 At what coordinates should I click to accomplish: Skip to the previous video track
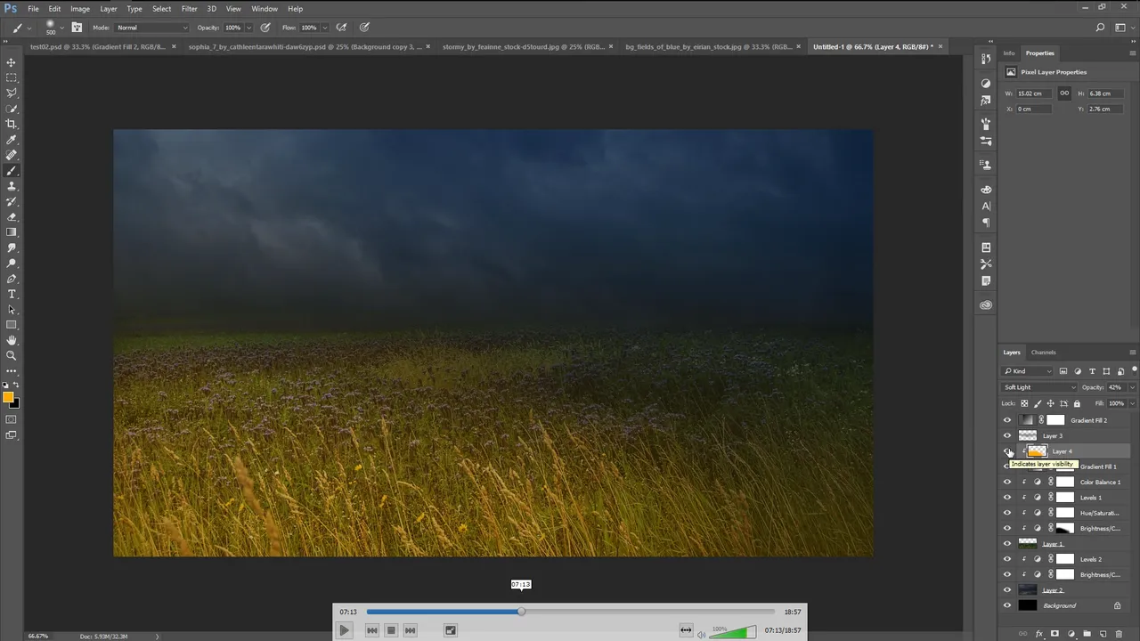click(372, 630)
